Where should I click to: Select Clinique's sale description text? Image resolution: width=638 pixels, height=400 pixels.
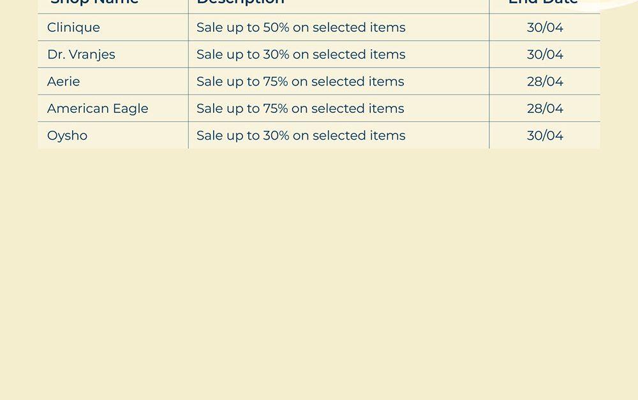tap(300, 27)
